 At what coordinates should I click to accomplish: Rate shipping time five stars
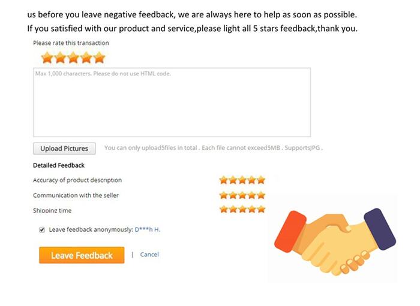[261, 209]
